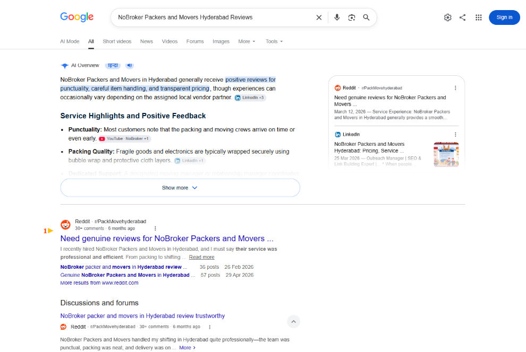Switch AI Overview to Hindi
Viewport: 526px width, 352px height.
pos(113,65)
